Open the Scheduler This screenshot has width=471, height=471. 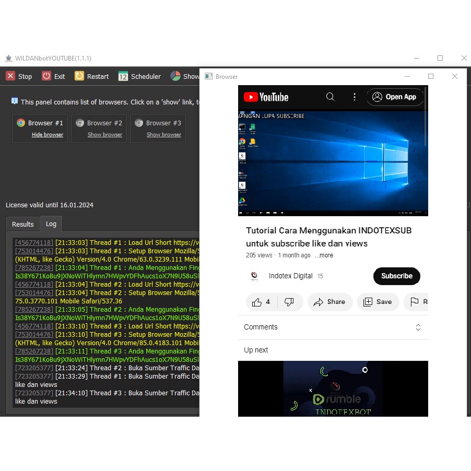pos(139,76)
